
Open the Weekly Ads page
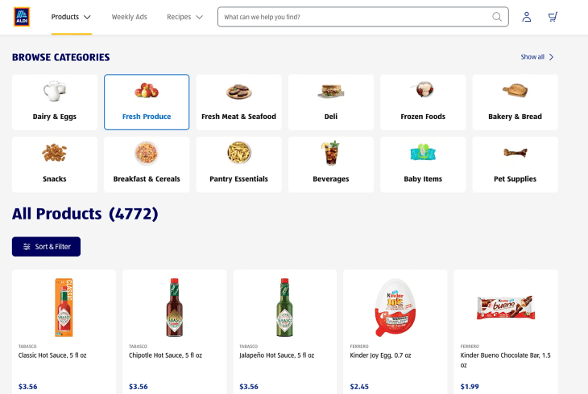click(129, 17)
